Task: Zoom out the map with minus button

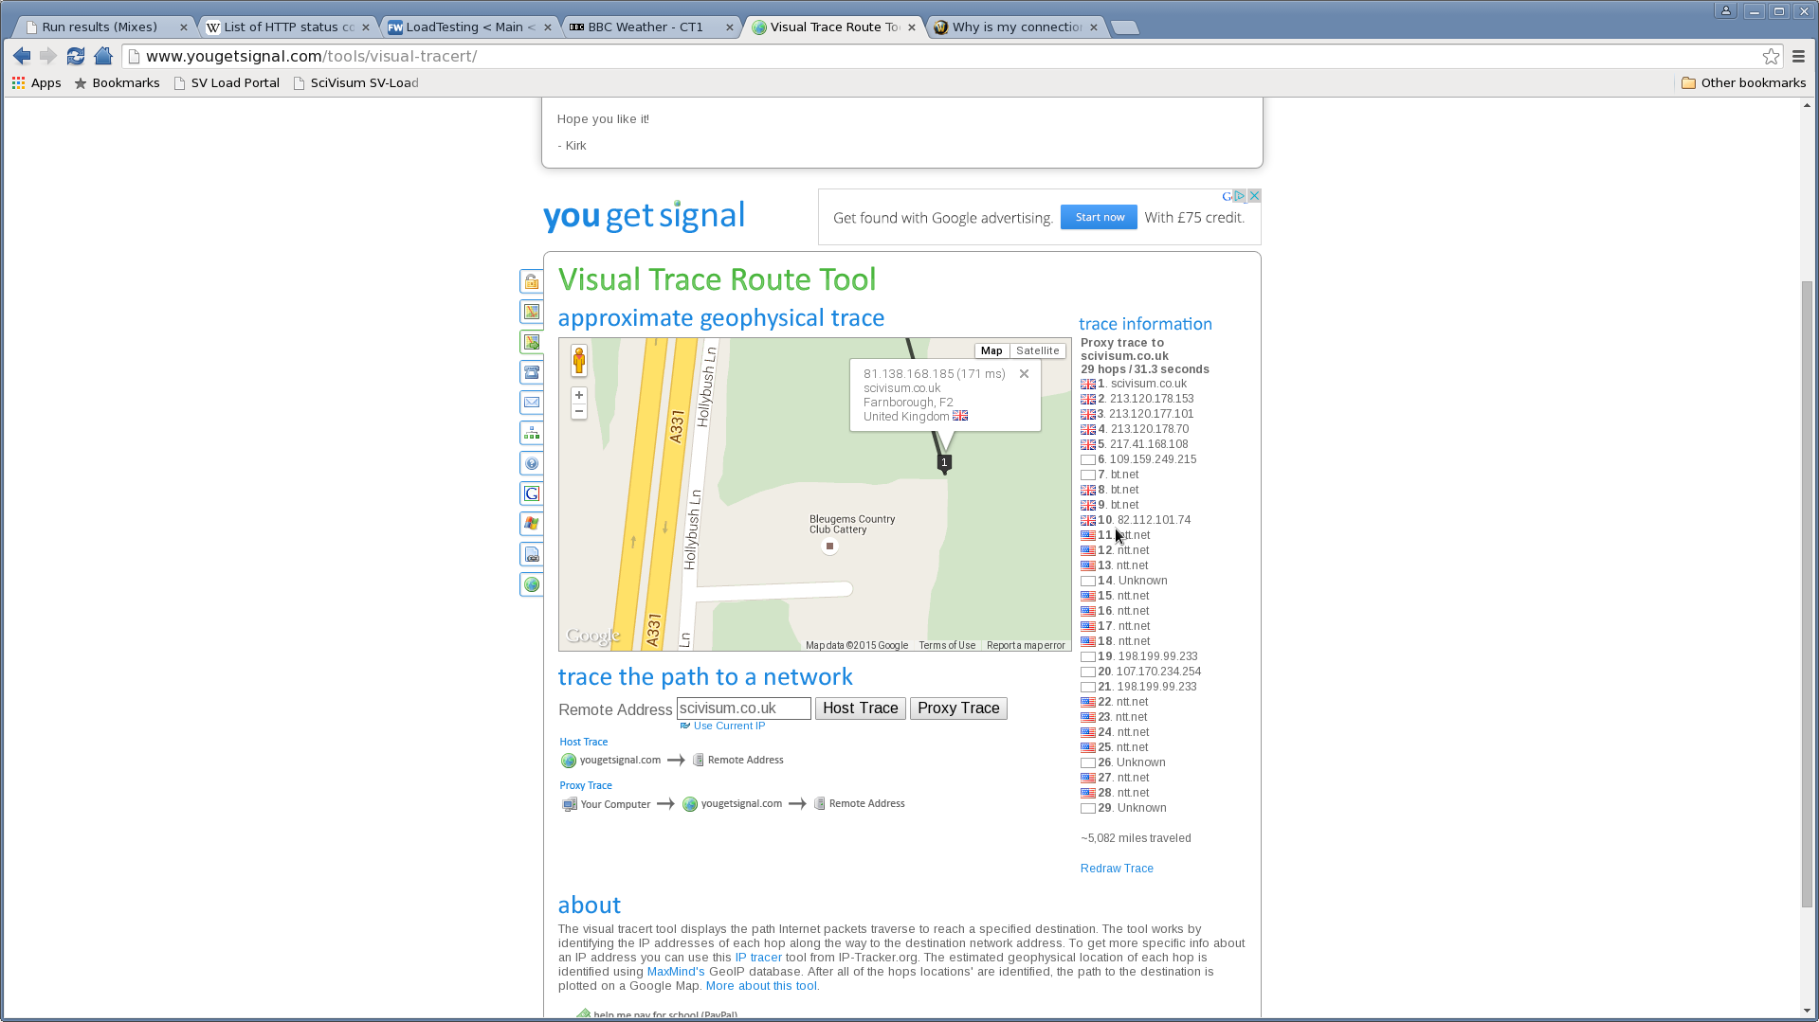Action: coord(579,411)
